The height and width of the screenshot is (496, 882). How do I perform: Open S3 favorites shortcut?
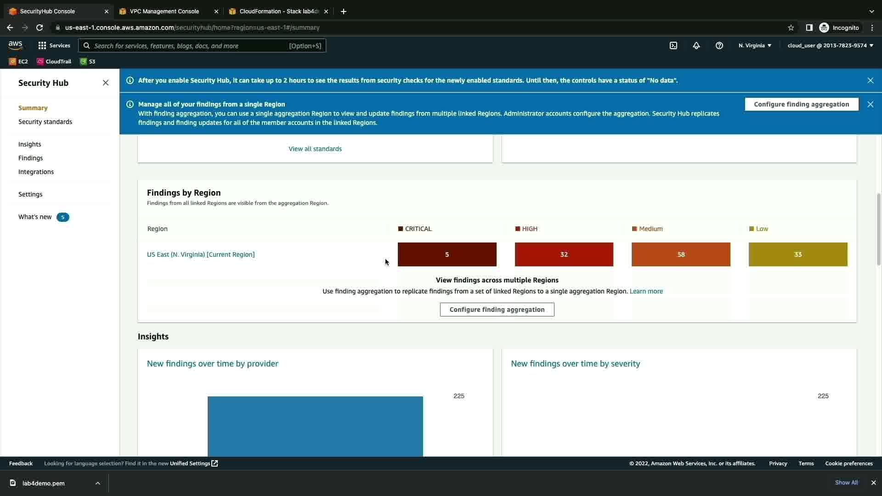click(88, 62)
